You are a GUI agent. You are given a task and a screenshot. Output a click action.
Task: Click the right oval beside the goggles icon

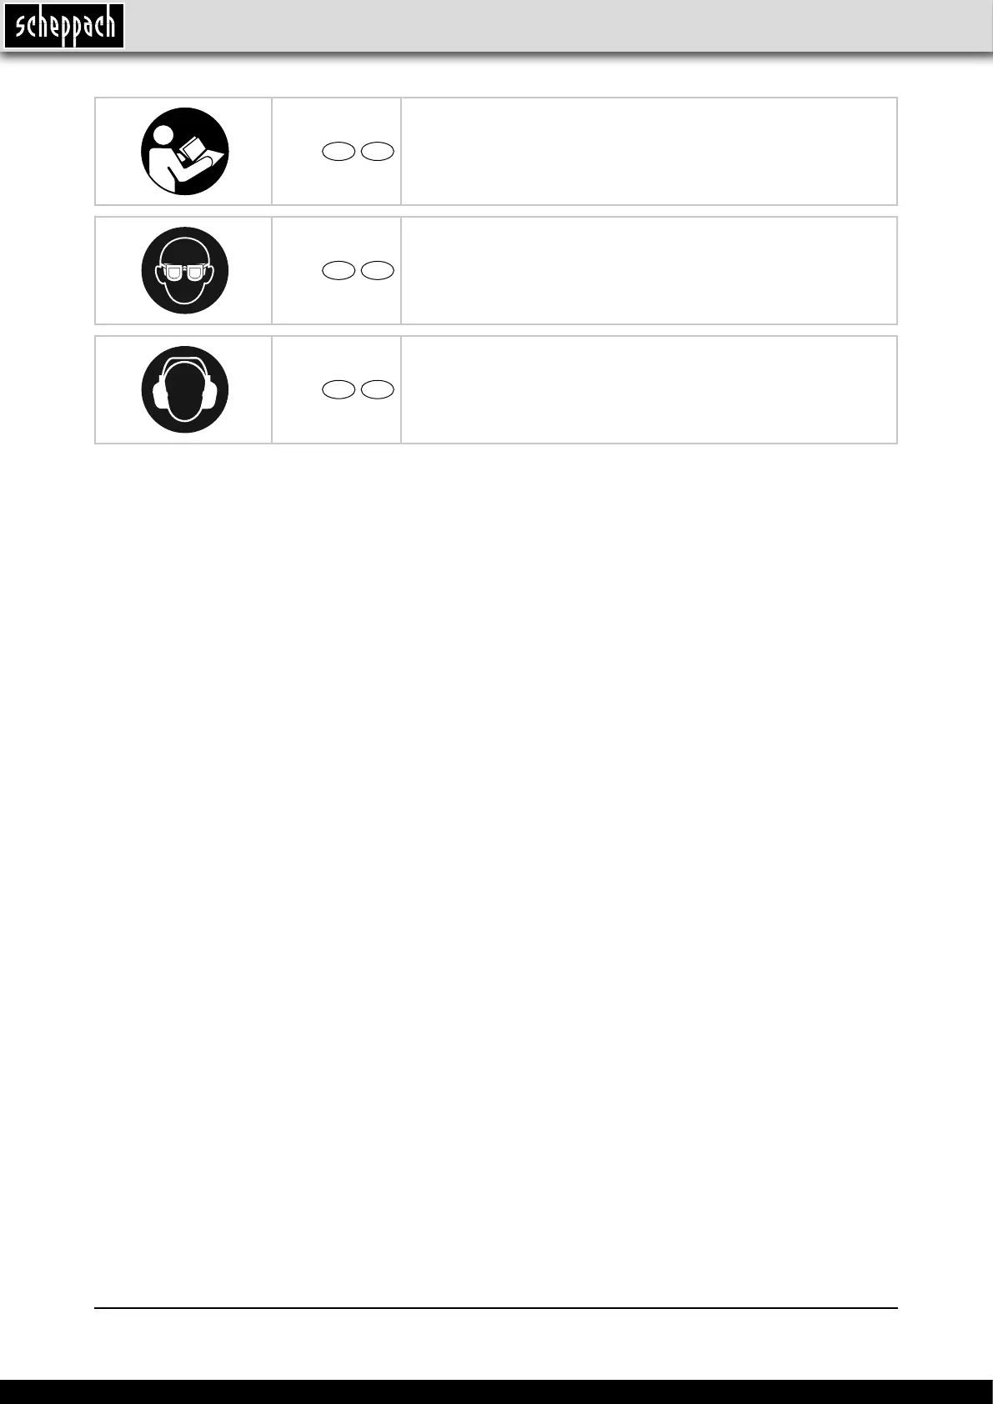[378, 270]
